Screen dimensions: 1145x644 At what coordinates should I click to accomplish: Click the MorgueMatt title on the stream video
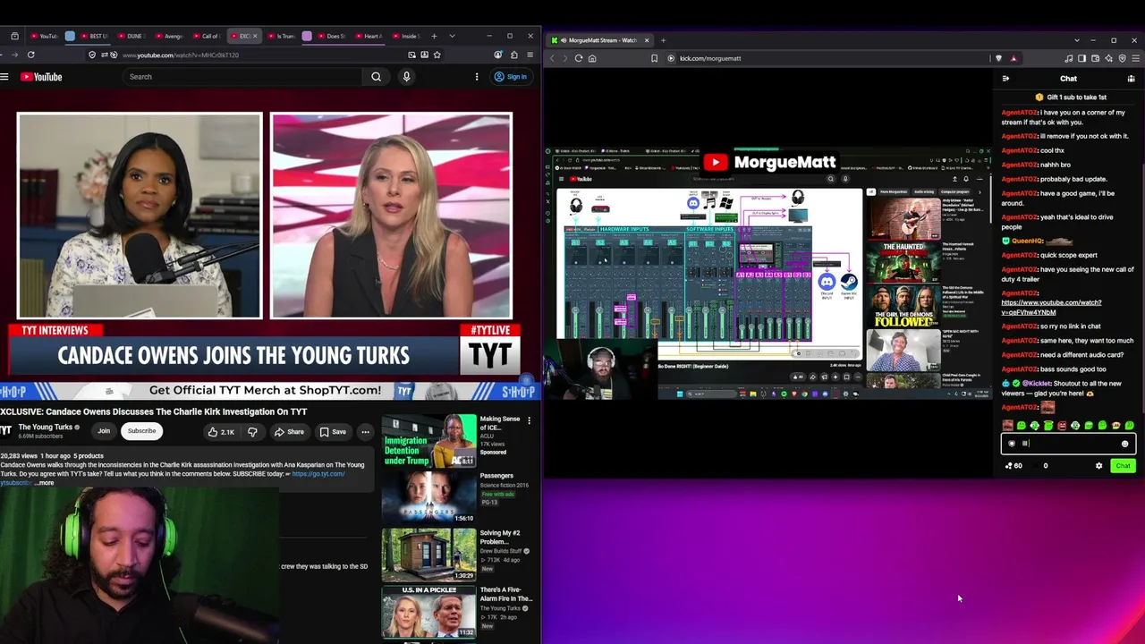[x=785, y=162]
